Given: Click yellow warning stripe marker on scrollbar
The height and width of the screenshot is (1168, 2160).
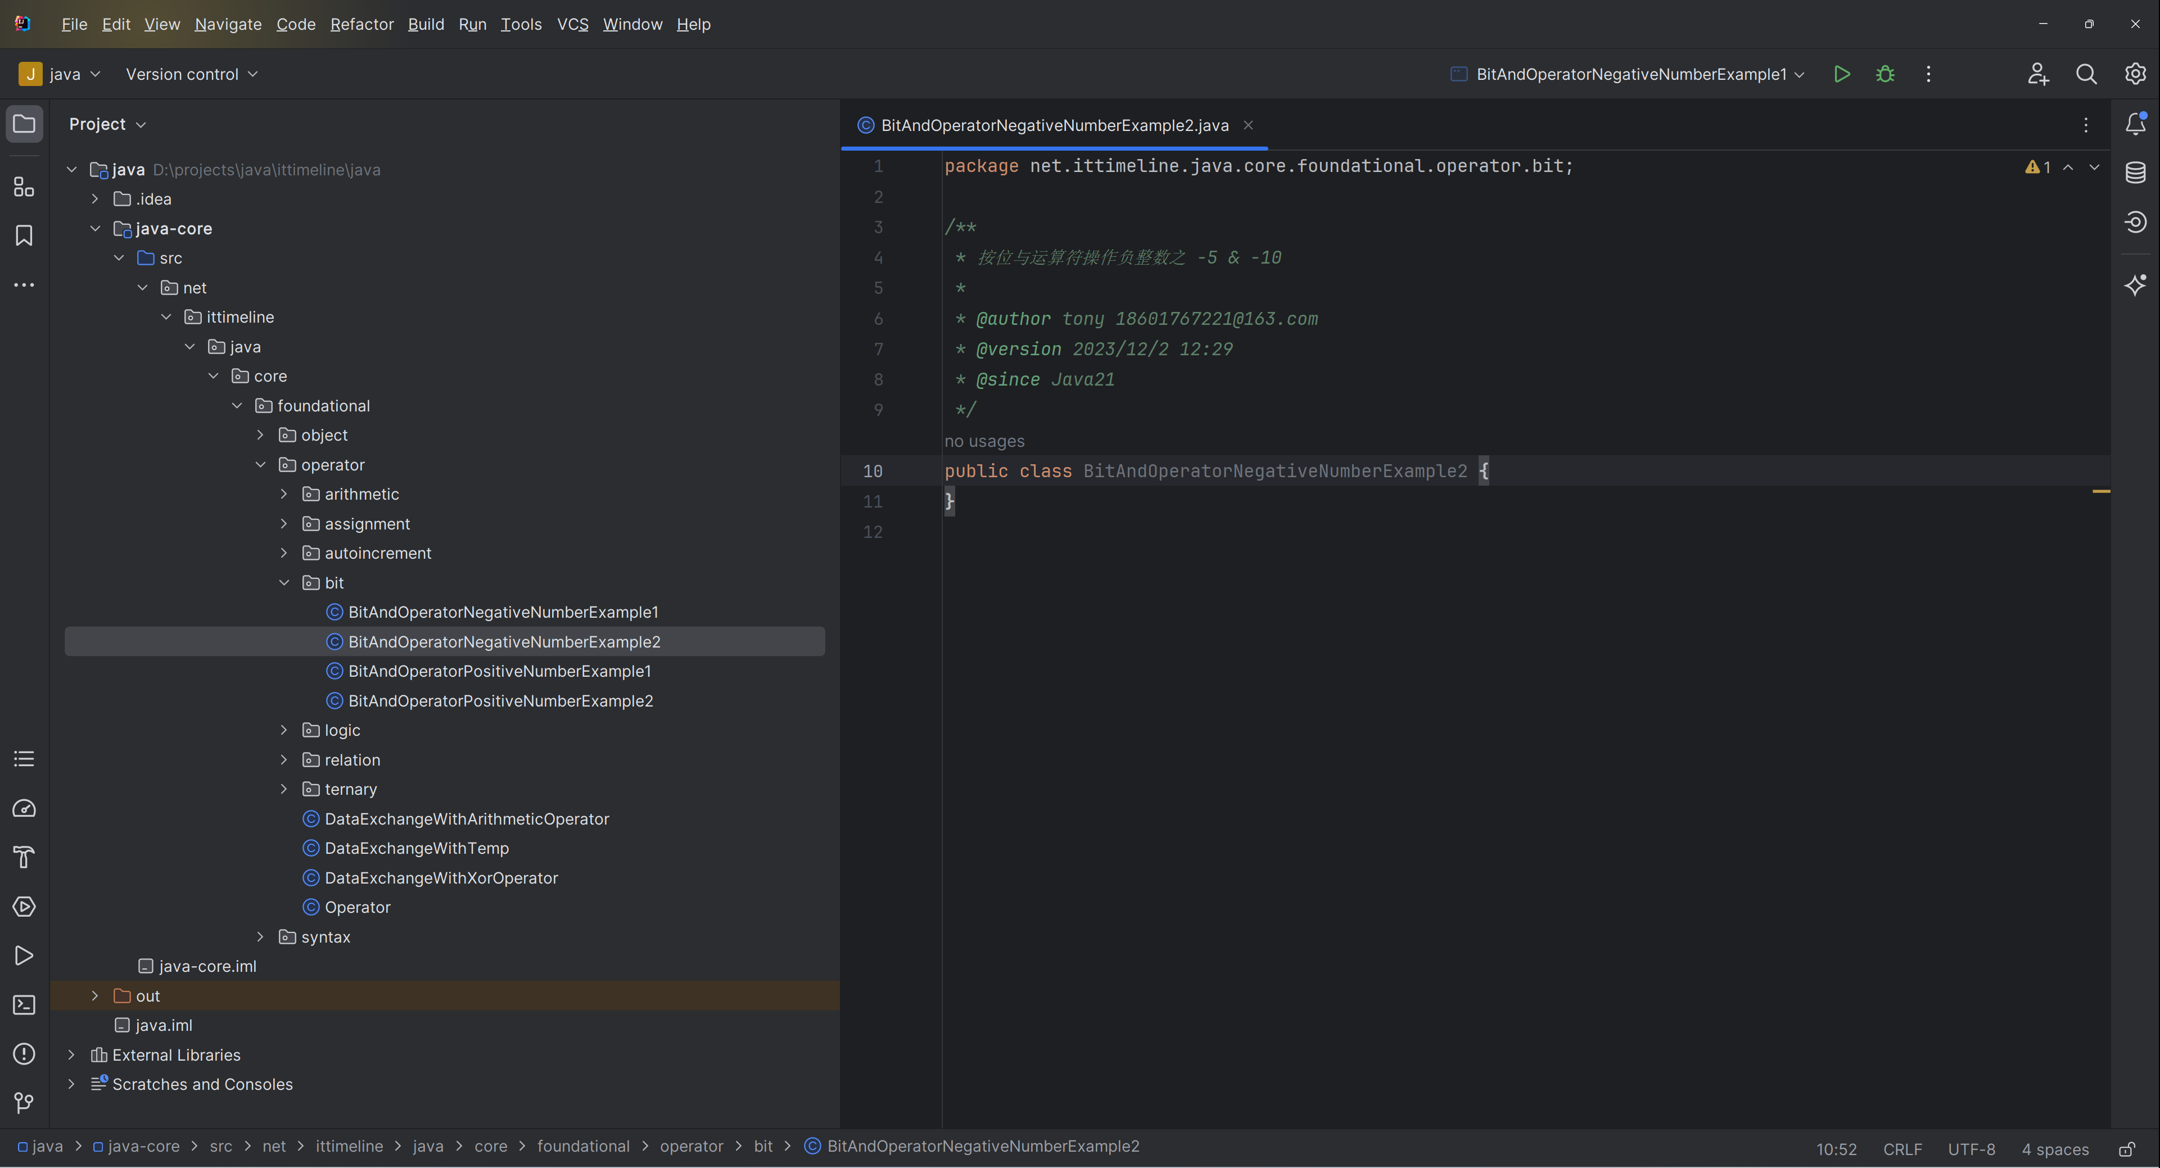Looking at the screenshot, I should tap(2102, 491).
